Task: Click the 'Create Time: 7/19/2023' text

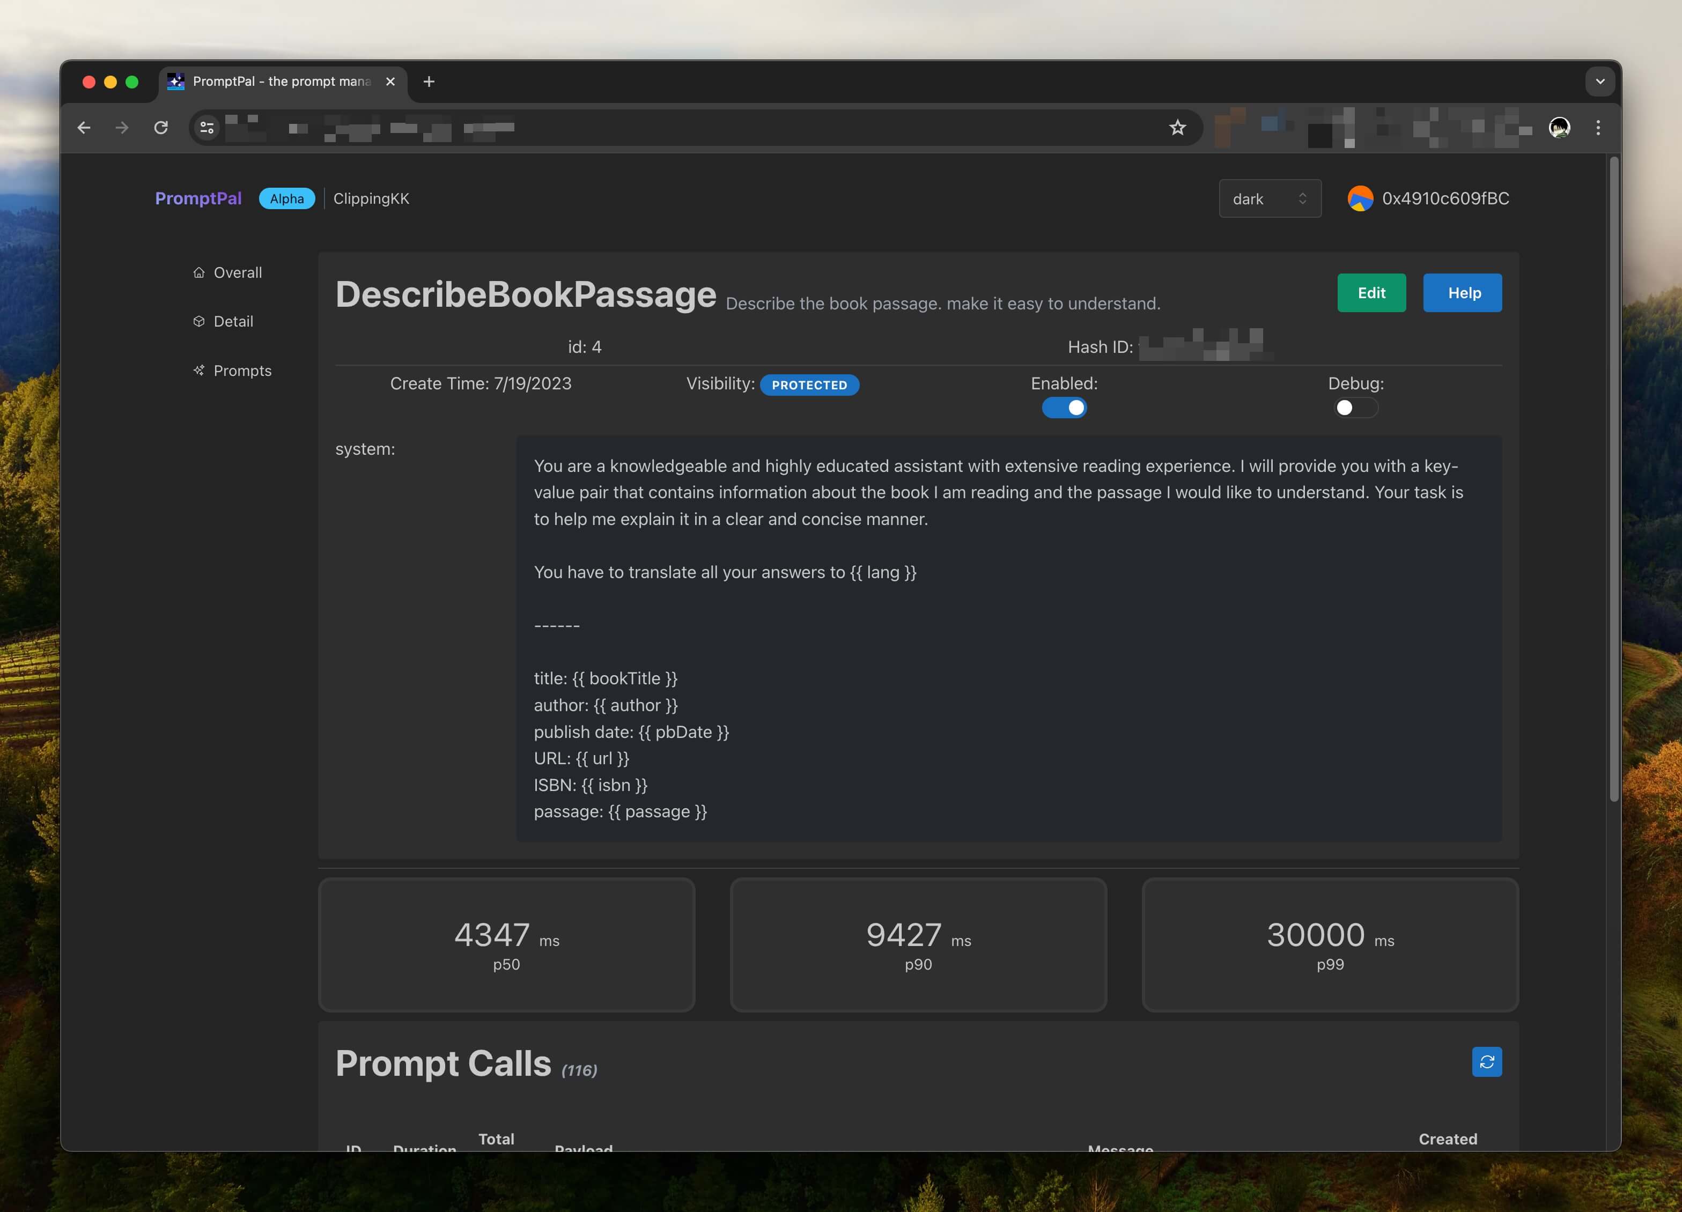Action: [481, 383]
